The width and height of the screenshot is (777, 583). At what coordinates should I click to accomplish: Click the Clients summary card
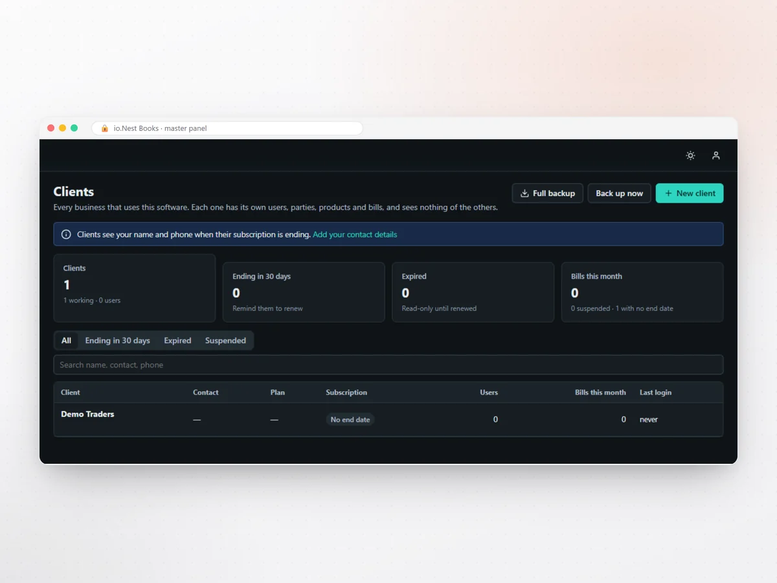point(135,288)
